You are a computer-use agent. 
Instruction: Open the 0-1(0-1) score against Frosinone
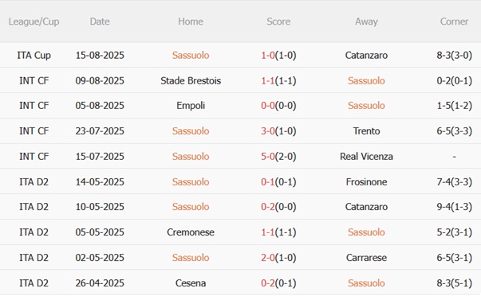(x=278, y=182)
